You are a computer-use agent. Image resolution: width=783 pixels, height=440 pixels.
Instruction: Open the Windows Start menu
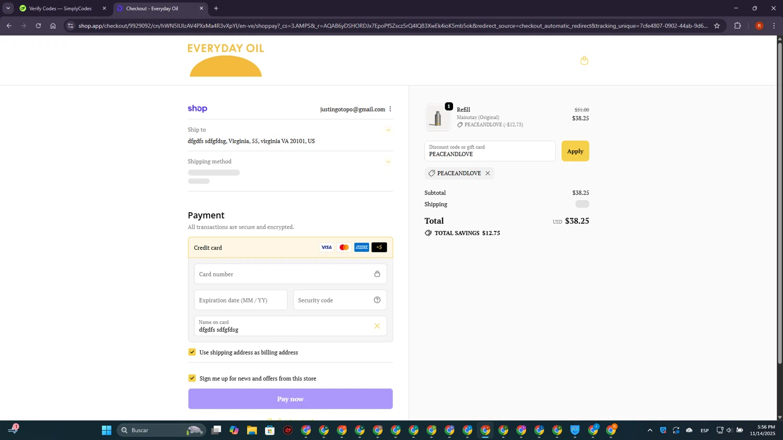[x=106, y=430]
